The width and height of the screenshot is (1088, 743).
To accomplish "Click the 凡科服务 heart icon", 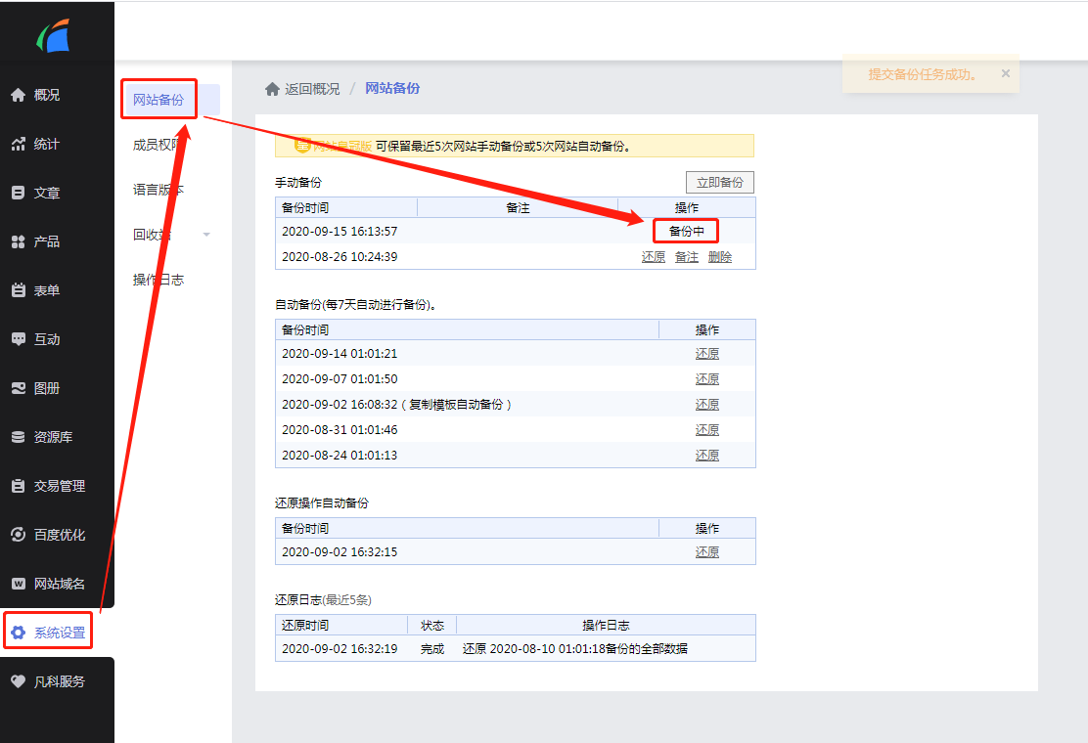I will 18,681.
